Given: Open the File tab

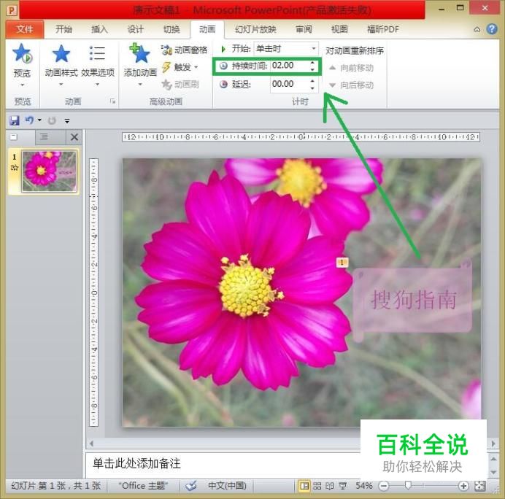Looking at the screenshot, I should [x=25, y=29].
